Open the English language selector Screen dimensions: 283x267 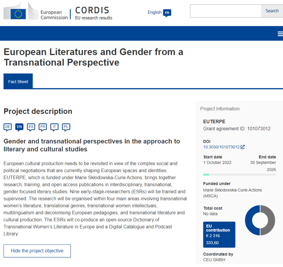pyautogui.click(x=155, y=12)
